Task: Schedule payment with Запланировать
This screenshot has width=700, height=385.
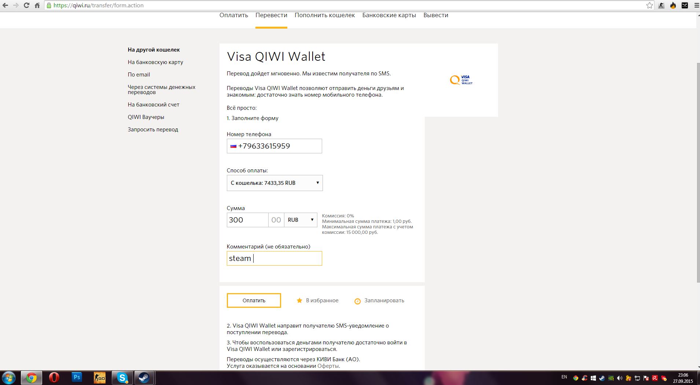Action: point(384,300)
